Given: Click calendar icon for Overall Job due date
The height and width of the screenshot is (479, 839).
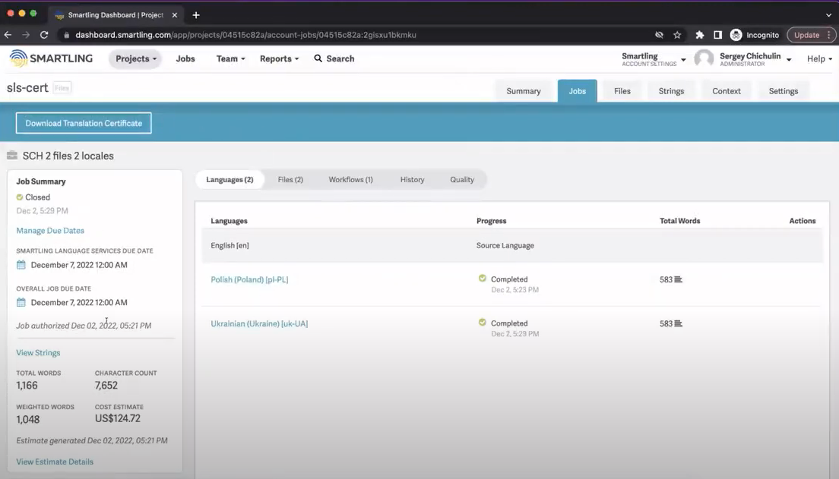Looking at the screenshot, I should pyautogui.click(x=21, y=302).
